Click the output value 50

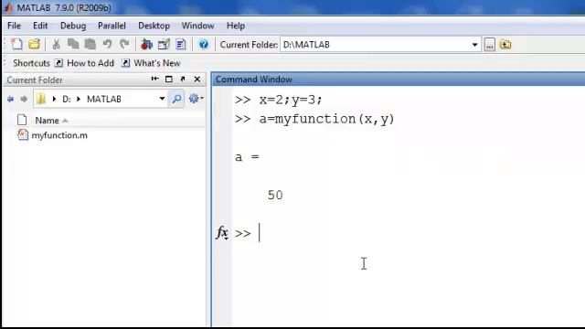(275, 195)
